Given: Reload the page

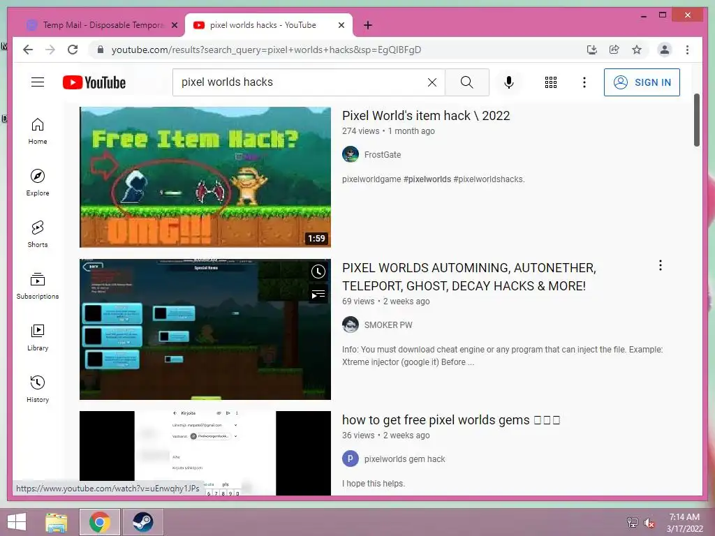Looking at the screenshot, I should (x=73, y=50).
